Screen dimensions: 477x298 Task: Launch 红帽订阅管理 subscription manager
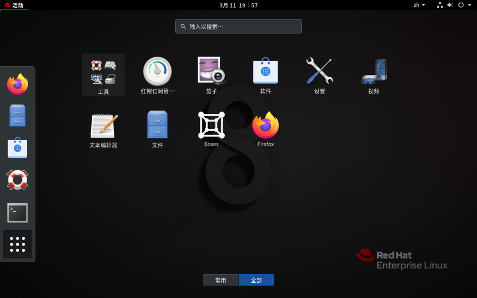click(157, 75)
